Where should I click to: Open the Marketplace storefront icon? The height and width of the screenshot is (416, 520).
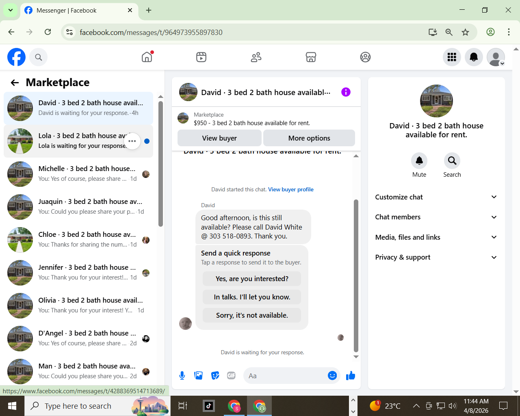[311, 57]
